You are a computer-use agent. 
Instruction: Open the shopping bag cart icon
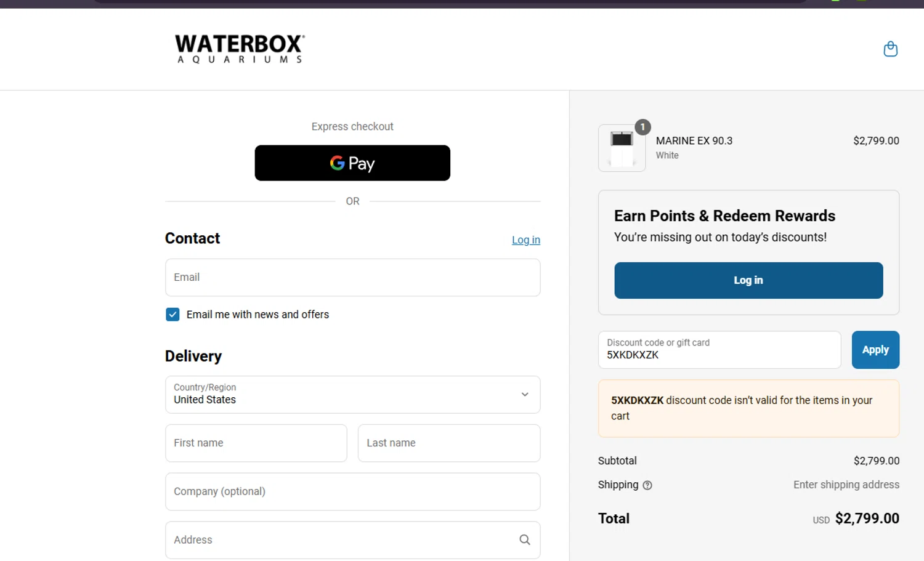(890, 49)
